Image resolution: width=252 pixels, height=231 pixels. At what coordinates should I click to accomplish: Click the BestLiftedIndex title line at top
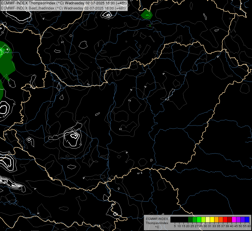(x=63, y=8)
